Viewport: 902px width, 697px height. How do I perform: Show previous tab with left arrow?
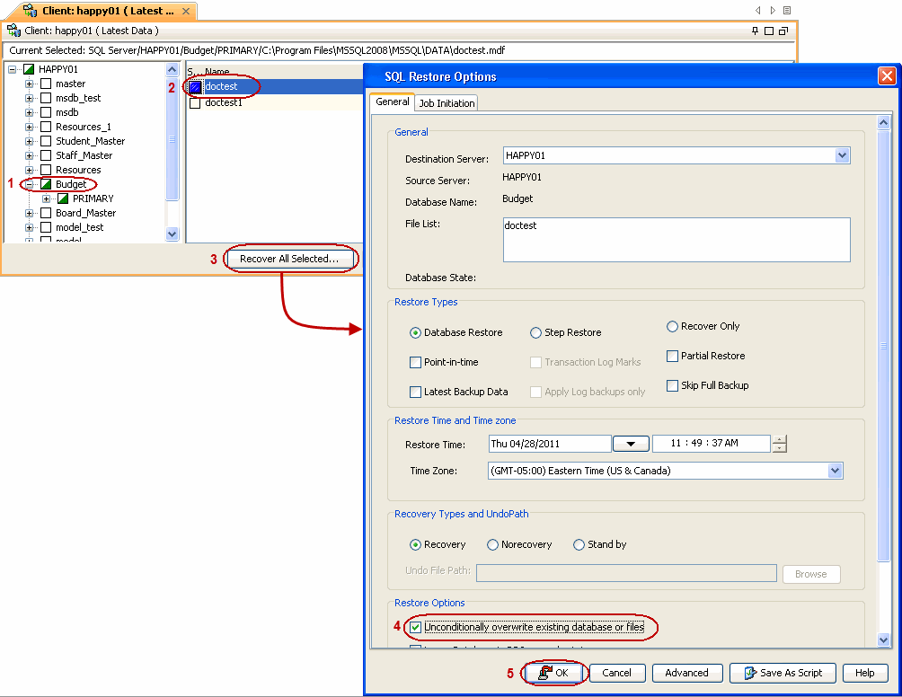coord(758,11)
